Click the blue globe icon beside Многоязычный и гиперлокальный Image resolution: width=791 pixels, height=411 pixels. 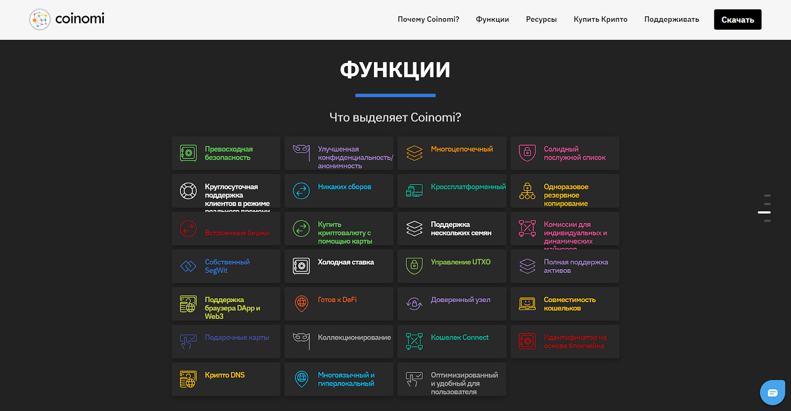302,379
